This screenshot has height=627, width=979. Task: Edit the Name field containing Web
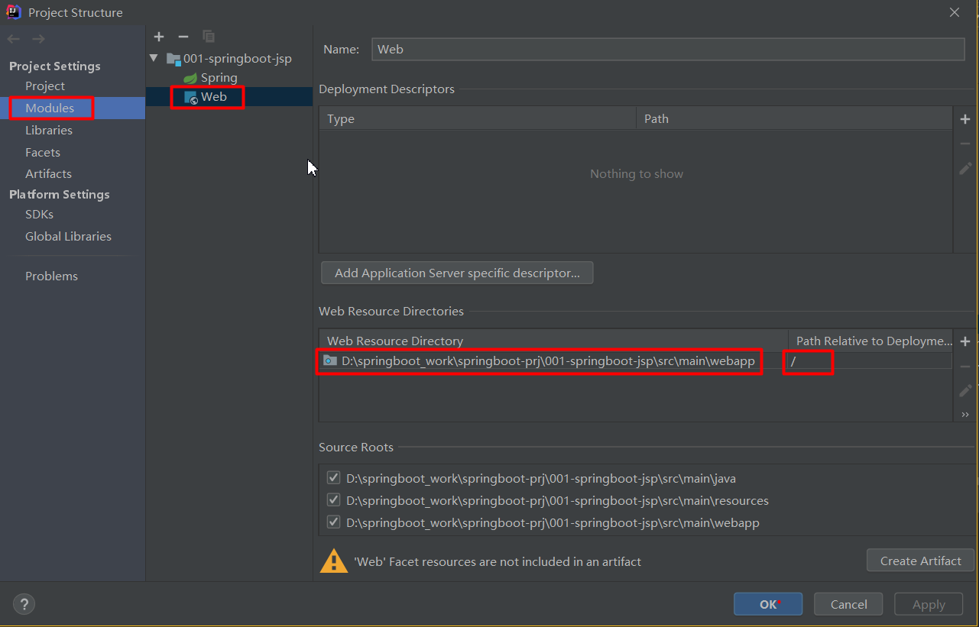tap(668, 49)
